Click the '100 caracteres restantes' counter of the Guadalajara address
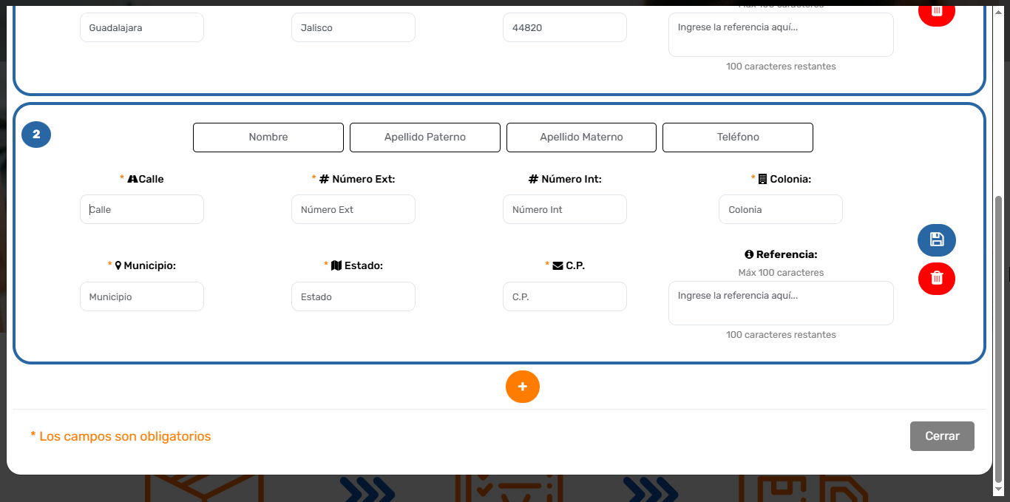 [781, 67]
